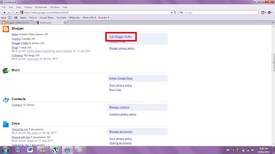The image size is (275, 154).
Task: Open uTorrent from the taskbar
Action: 55,150
